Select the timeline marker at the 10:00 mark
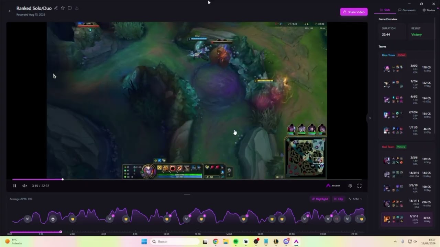 tap(167, 219)
